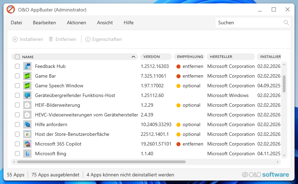Select the 'HEVC-Videoerweiterungen vom Gerätehersteller' row name
298x184 pixels.
(x=87, y=115)
